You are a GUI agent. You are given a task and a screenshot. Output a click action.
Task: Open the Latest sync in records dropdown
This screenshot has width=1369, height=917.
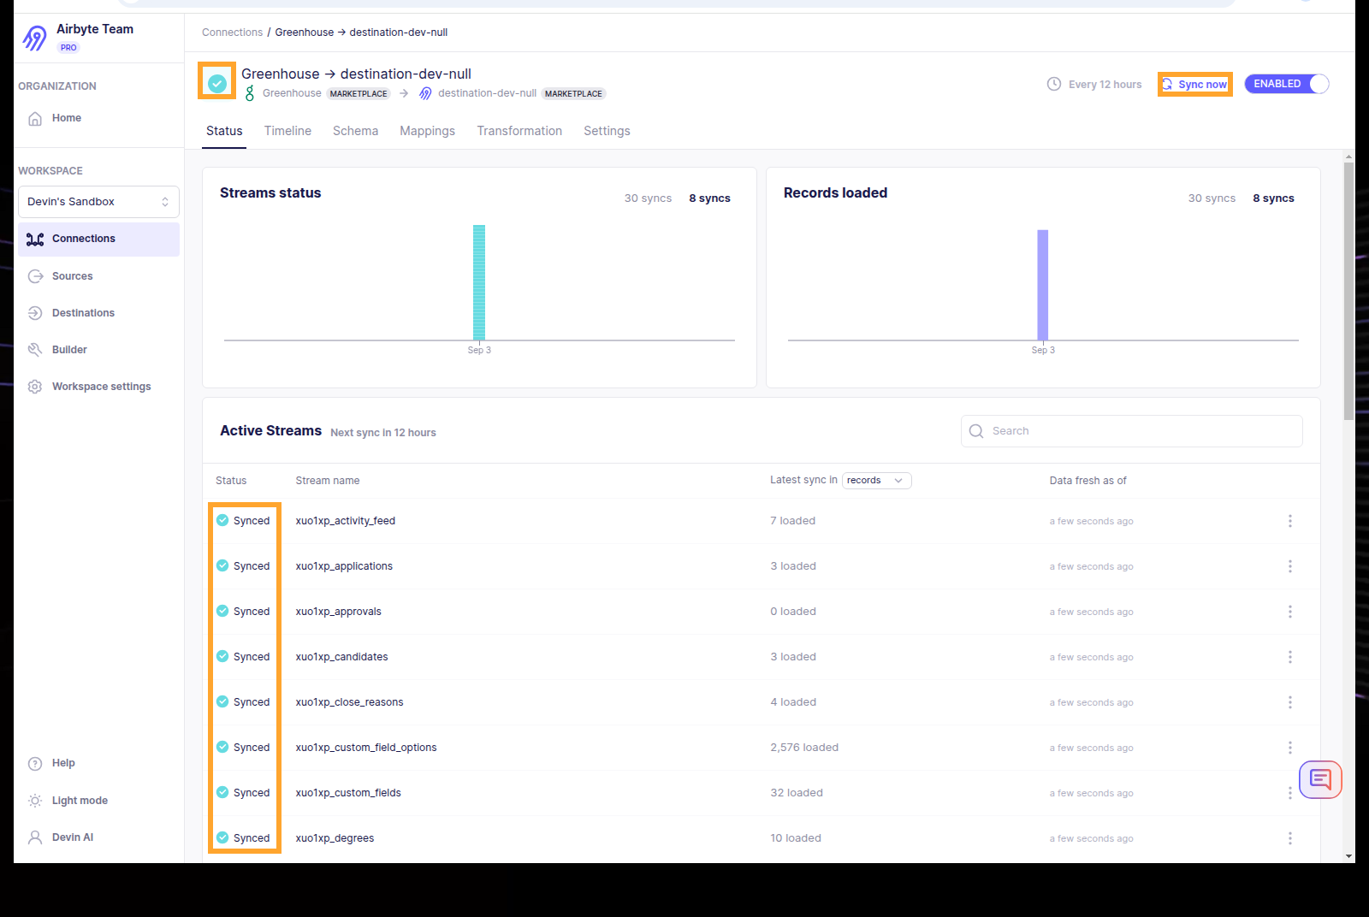877,481
